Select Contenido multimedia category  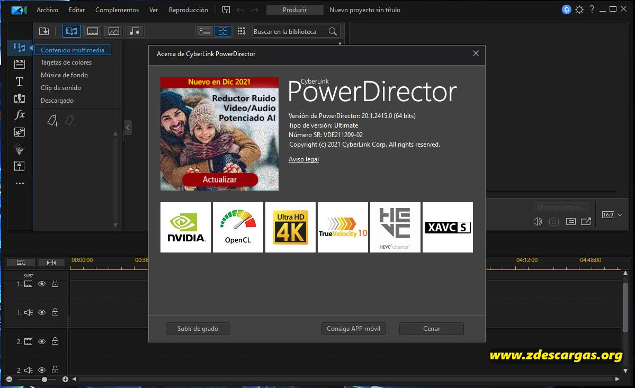(x=73, y=50)
